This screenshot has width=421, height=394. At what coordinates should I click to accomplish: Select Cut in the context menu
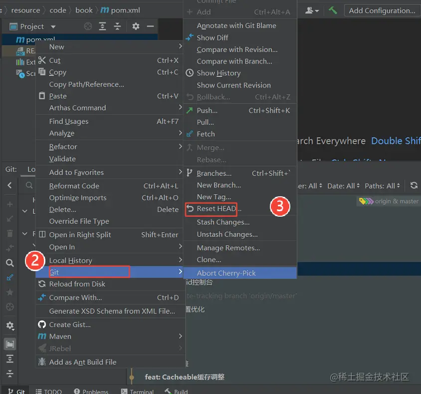(109, 60)
